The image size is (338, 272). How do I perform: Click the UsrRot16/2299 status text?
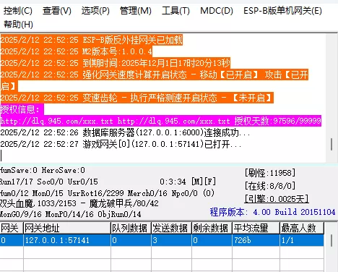95,193
